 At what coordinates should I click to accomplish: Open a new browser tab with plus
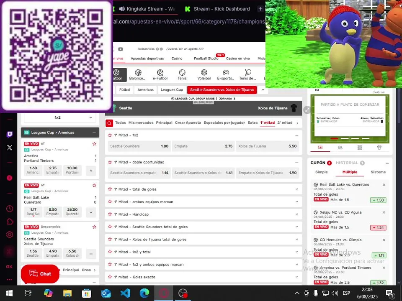click(x=260, y=9)
